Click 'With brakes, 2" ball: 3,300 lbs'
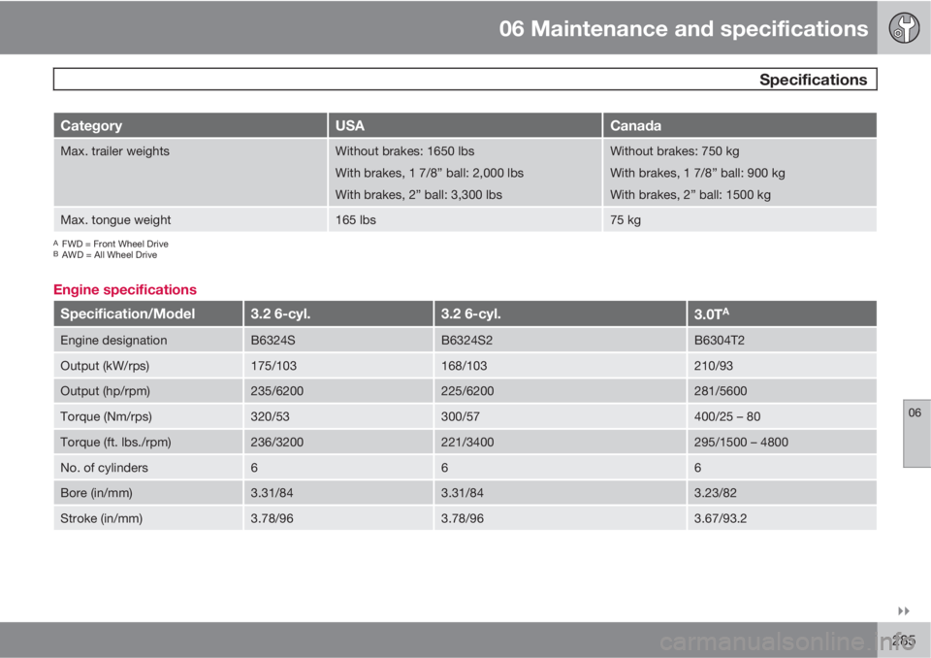The width and height of the screenshot is (931, 658). click(x=418, y=195)
